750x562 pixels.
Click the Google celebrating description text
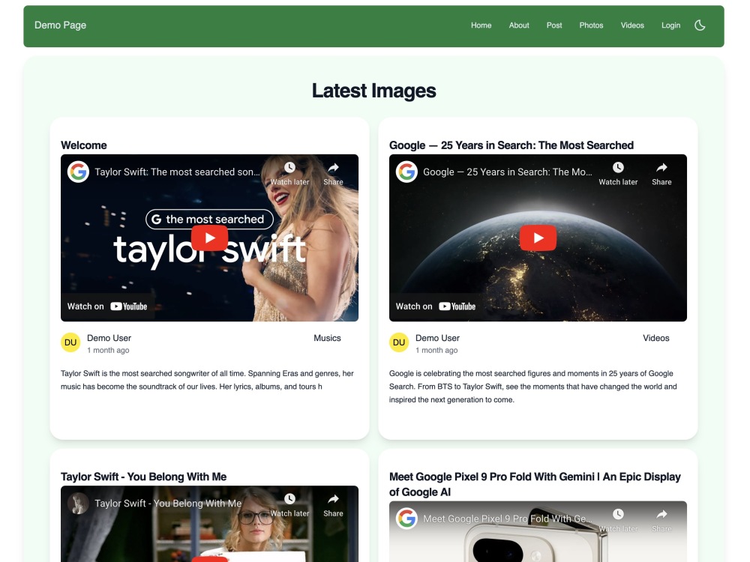[x=532, y=387]
